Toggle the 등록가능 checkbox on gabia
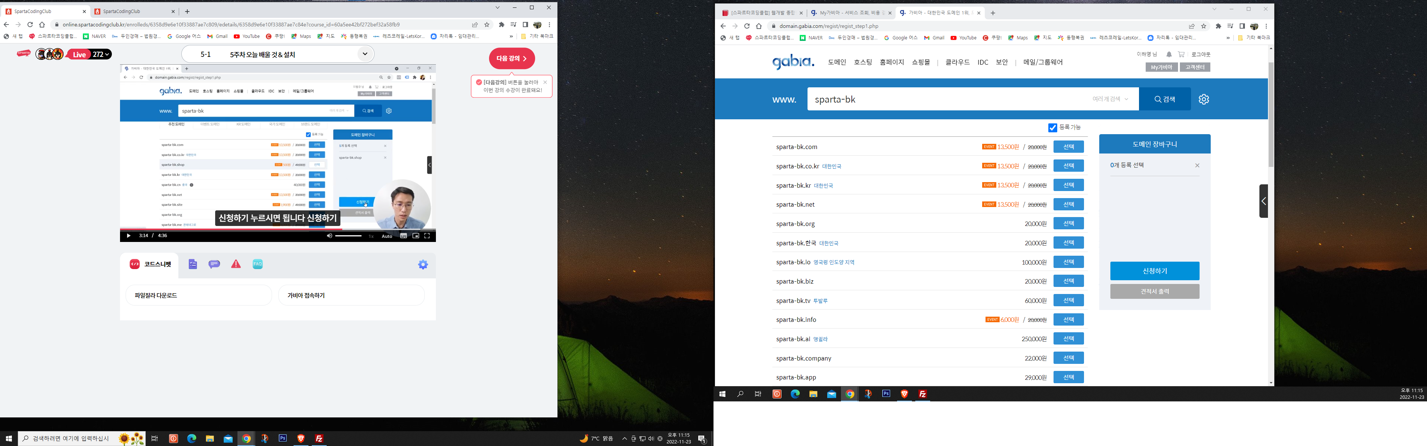This screenshot has height=446, width=1427. click(1052, 128)
